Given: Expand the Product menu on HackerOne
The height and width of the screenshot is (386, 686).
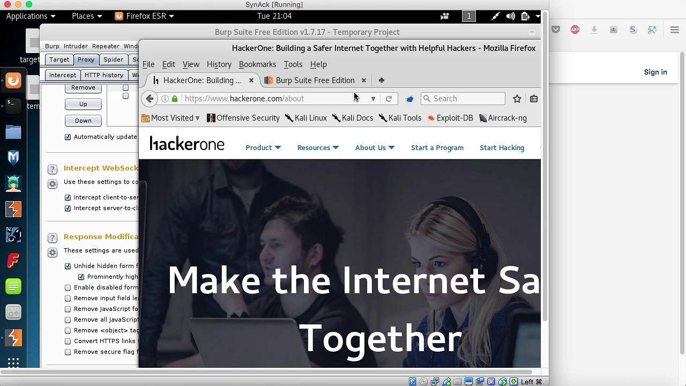Looking at the screenshot, I should (x=263, y=147).
